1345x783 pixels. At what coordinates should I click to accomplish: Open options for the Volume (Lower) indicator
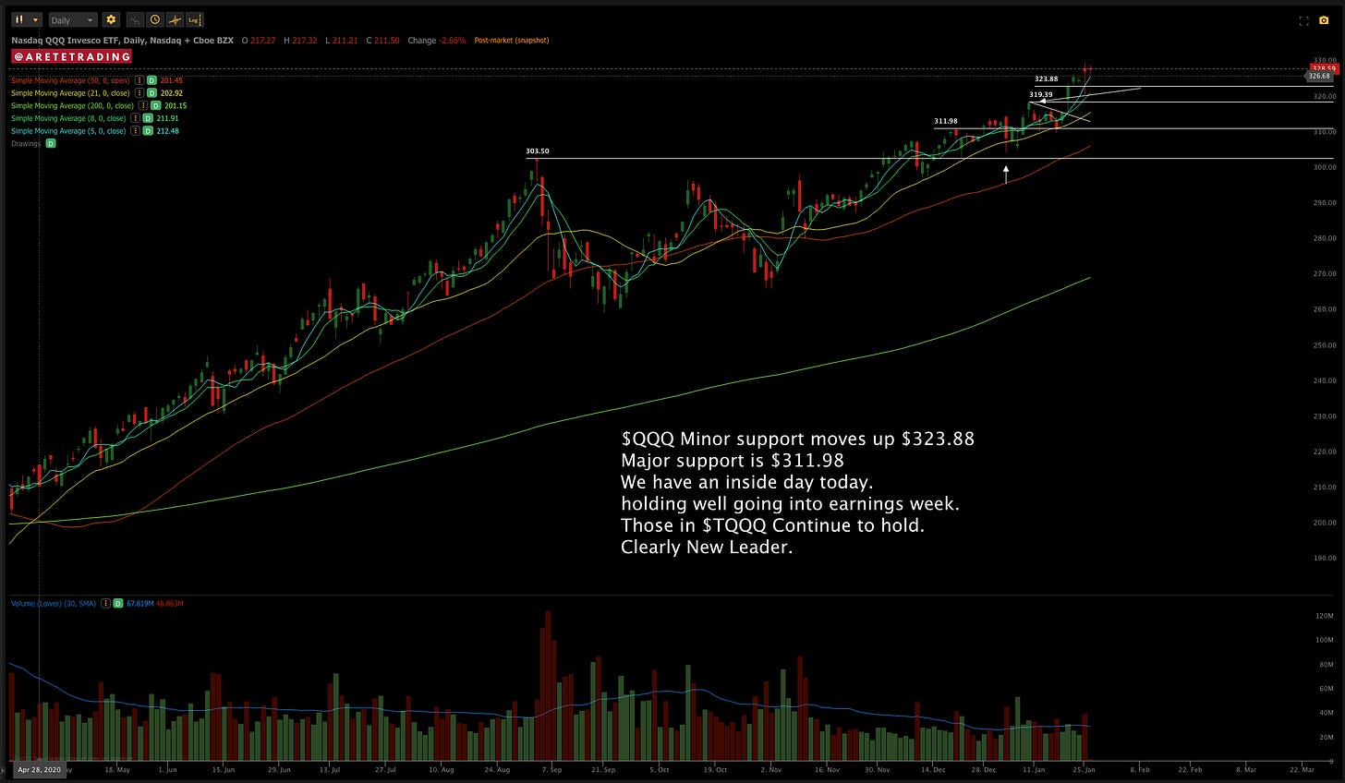(x=105, y=603)
